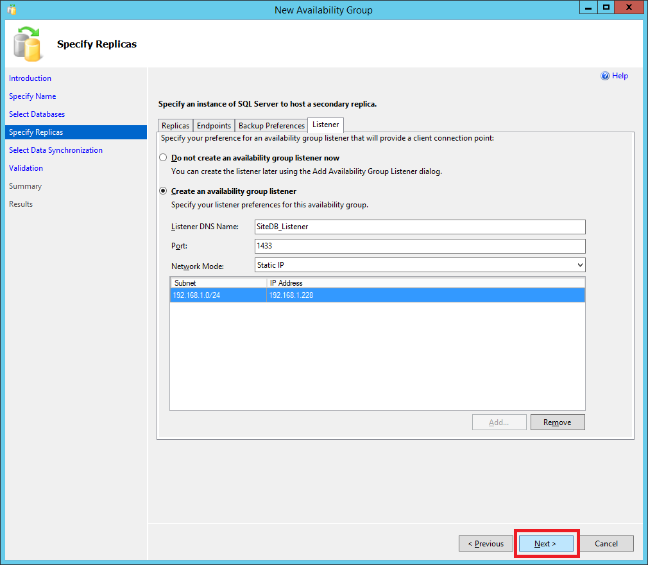Open Select Data Synchronization step
This screenshot has height=565, width=648.
pyautogui.click(x=56, y=150)
